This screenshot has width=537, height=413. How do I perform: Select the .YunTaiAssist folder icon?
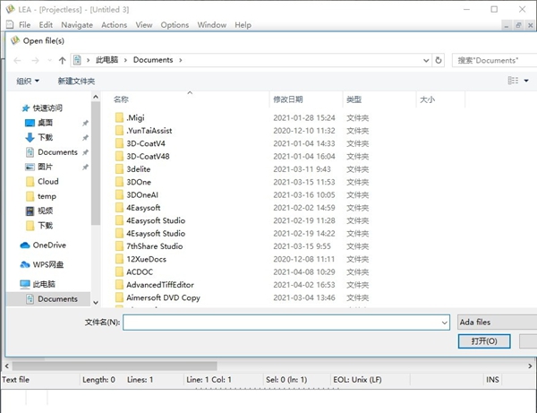point(119,131)
